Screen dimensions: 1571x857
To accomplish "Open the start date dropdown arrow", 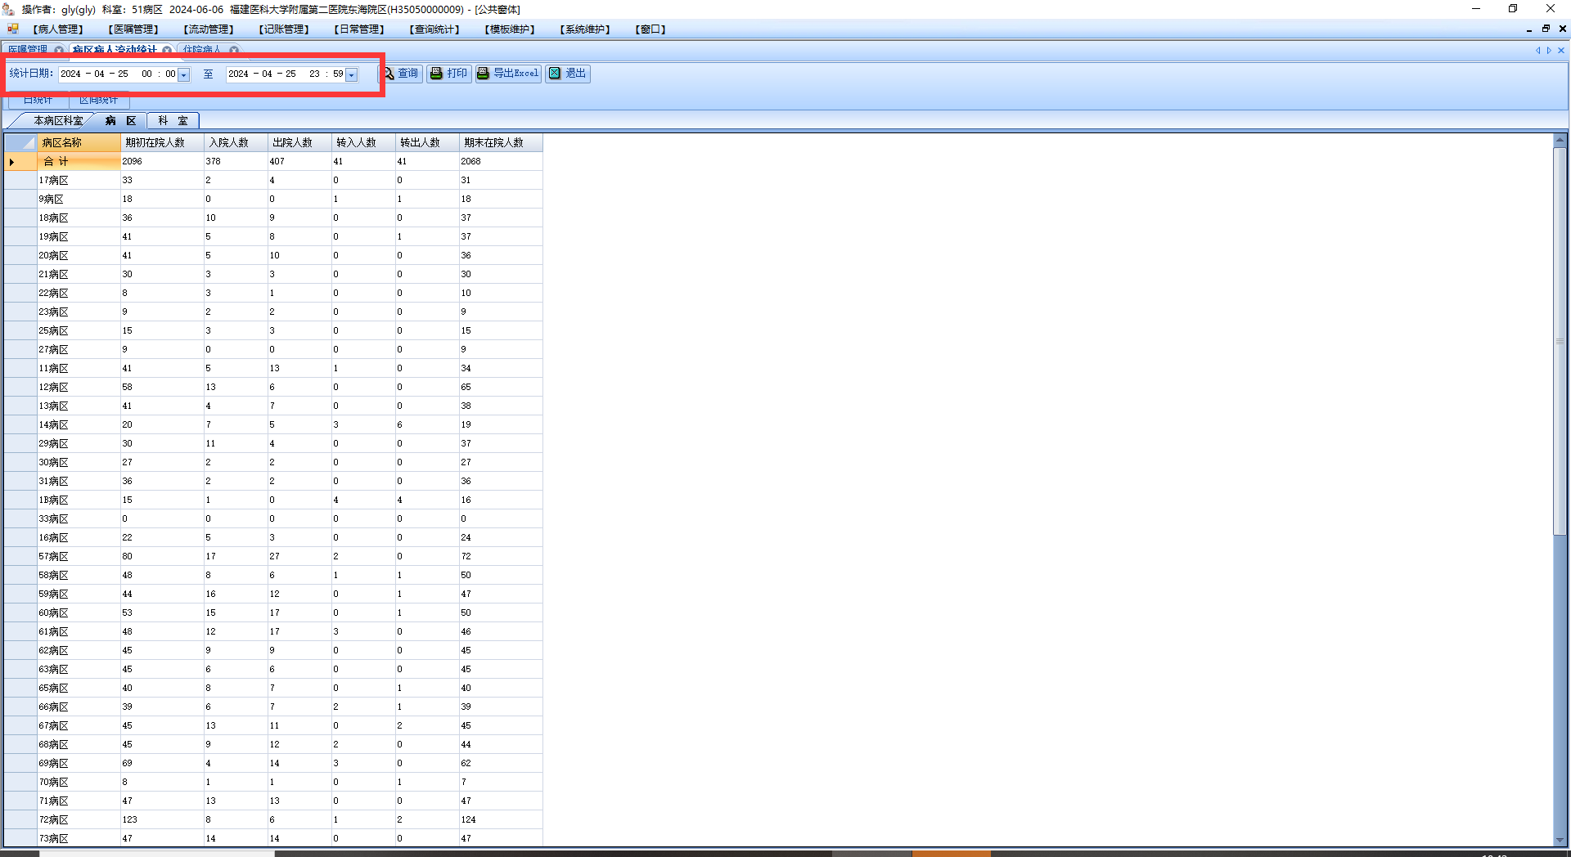I will click(x=184, y=74).
